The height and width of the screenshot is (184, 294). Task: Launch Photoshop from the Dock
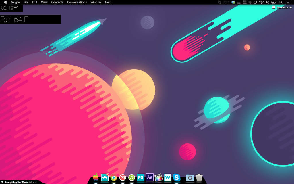coord(141,177)
